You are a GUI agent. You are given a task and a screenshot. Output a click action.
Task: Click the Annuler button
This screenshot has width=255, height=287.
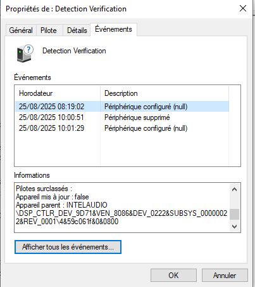pos(225,276)
